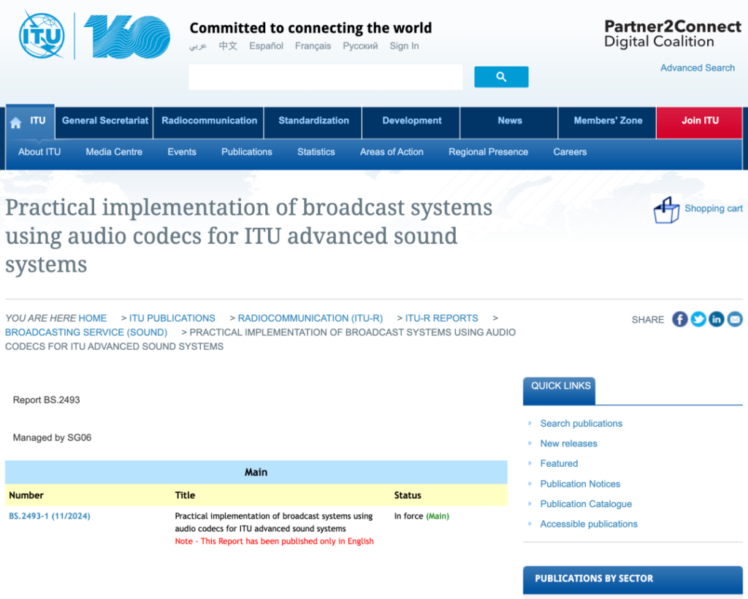Open the Regional Presence submenu item

pyautogui.click(x=488, y=152)
